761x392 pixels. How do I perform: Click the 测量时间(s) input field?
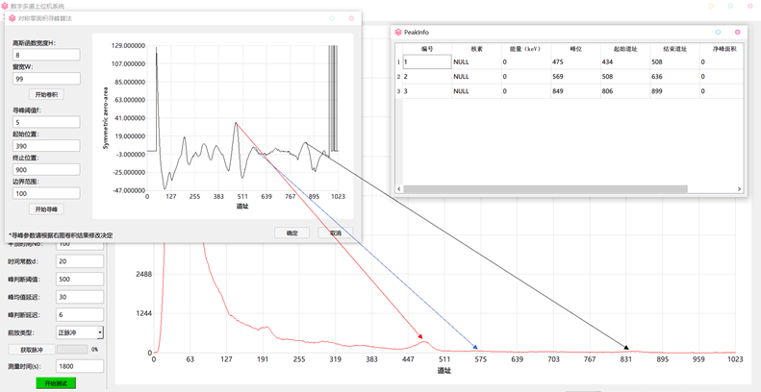(x=80, y=366)
